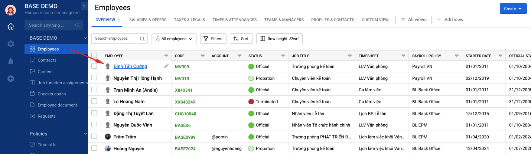Open the PAYROLL POLICY column filter icon
531x154 pixels.
[x=457, y=56]
